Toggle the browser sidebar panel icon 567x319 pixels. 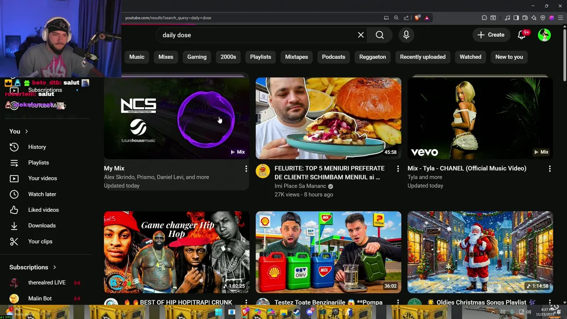click(x=516, y=18)
